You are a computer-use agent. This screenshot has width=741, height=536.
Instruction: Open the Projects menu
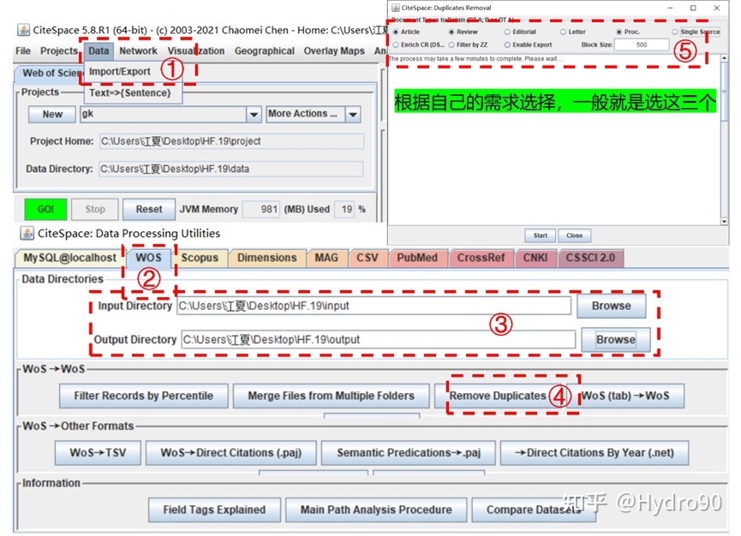tap(58, 51)
